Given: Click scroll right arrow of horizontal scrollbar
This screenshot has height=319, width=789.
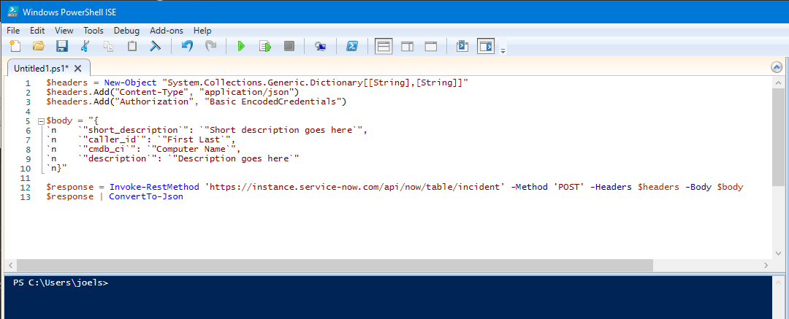Looking at the screenshot, I should click(x=766, y=265).
